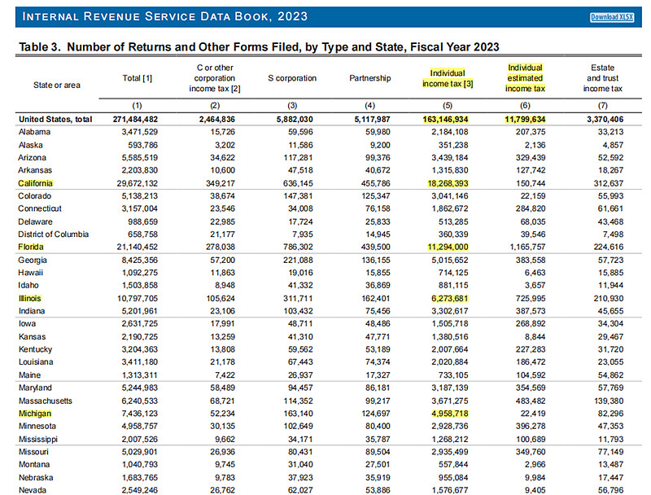Click Minnesota's total 4,958,757
This screenshot has width=651, height=495.
(140, 426)
